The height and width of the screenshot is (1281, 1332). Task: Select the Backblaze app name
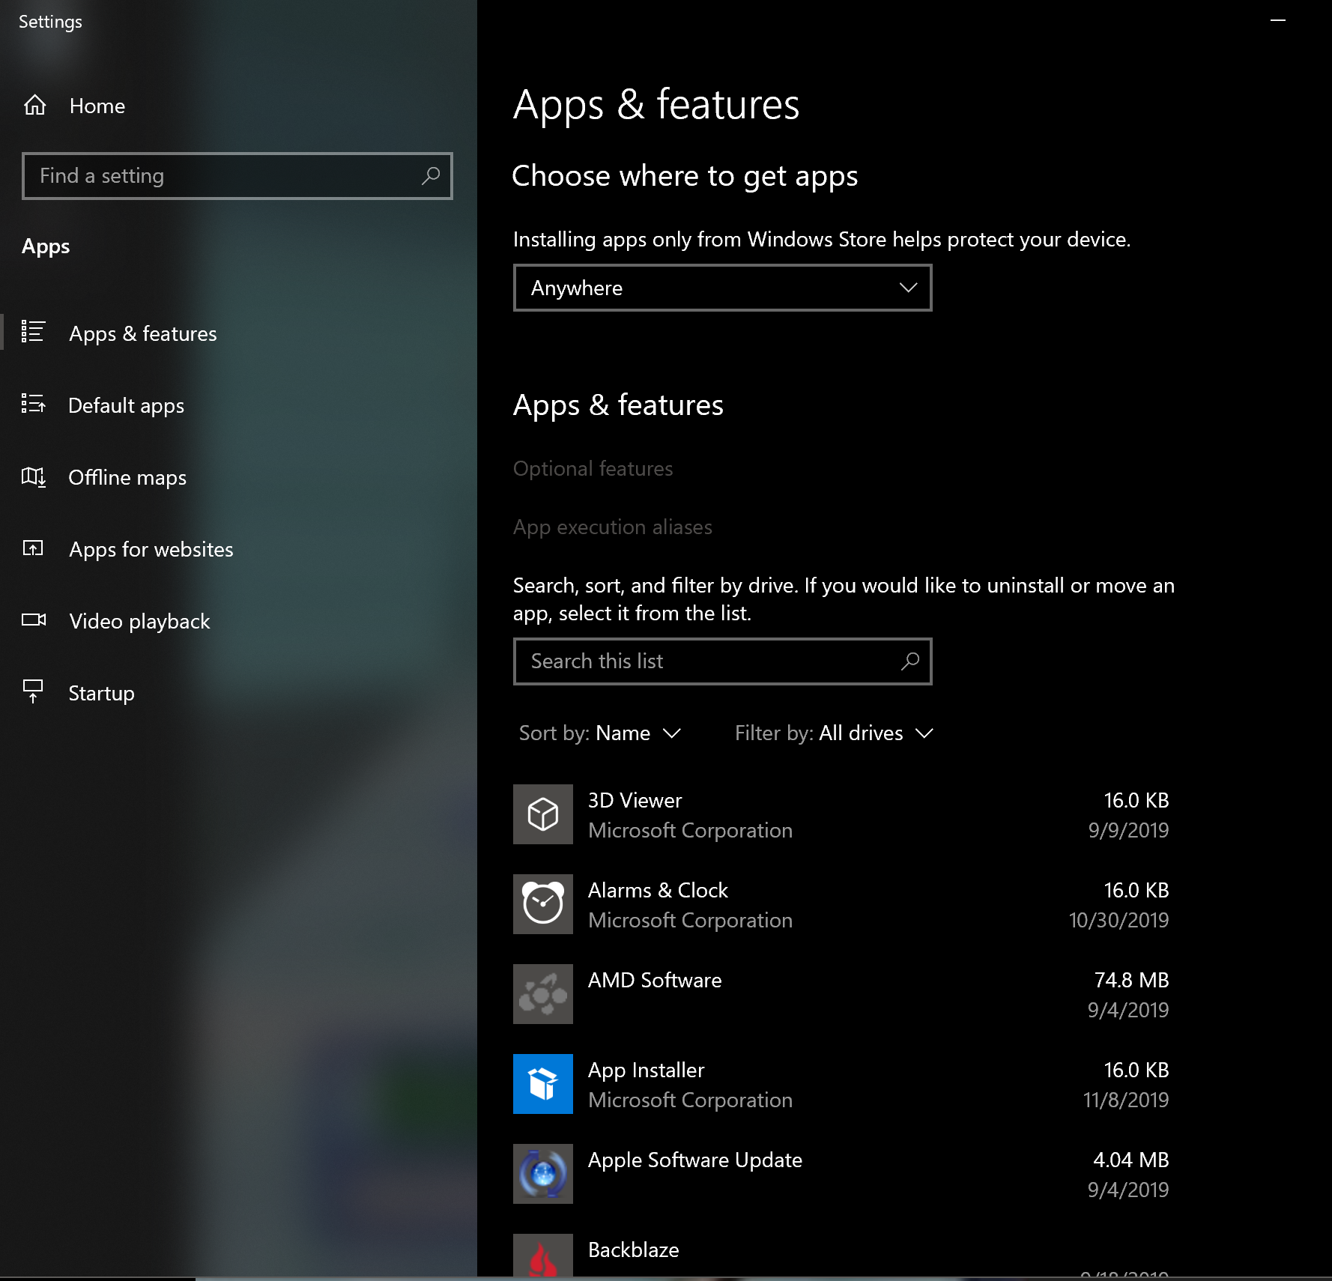point(634,1250)
